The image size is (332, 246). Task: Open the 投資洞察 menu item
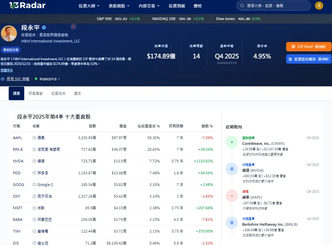tap(177, 6)
